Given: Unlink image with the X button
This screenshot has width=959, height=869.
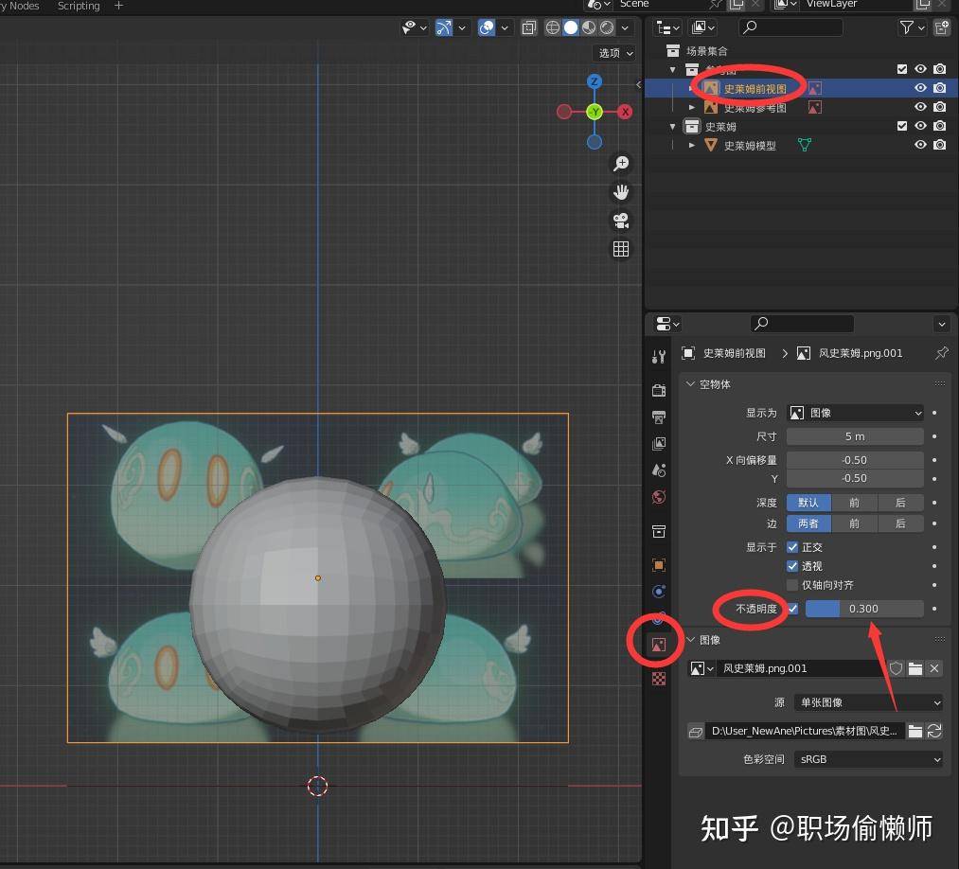Looking at the screenshot, I should 934,668.
